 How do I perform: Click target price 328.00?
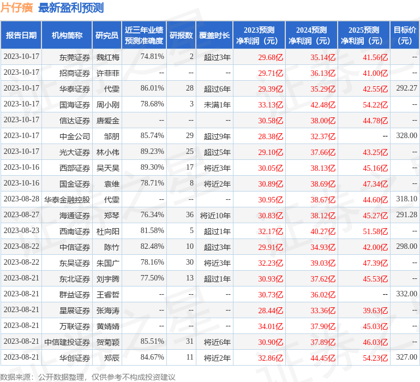pos(406,136)
